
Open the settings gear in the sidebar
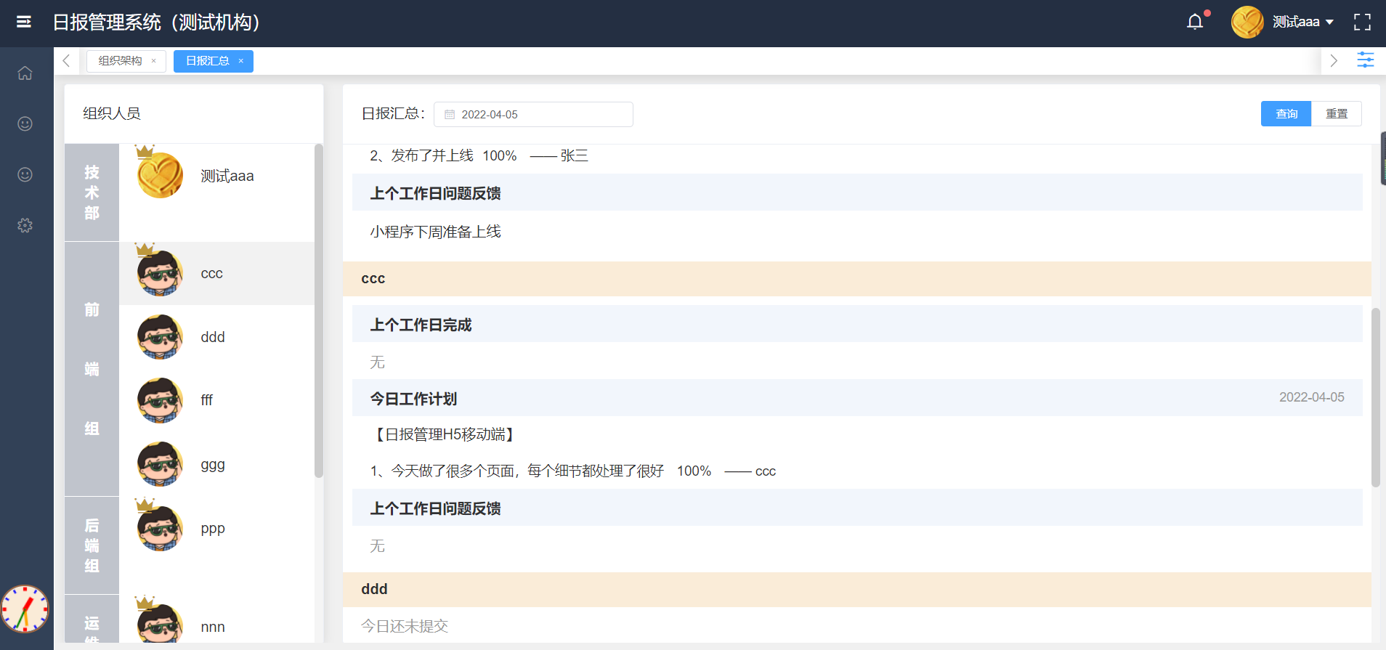click(x=25, y=225)
